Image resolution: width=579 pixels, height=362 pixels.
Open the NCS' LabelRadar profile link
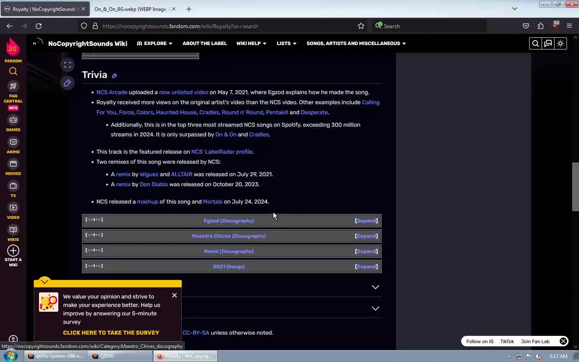(222, 152)
